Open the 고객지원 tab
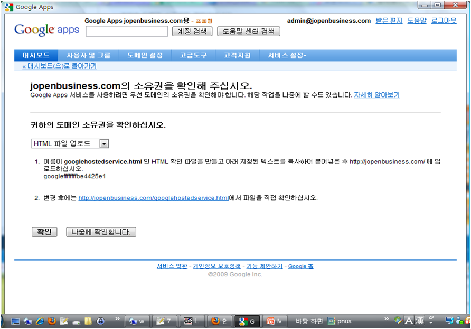 (x=237, y=55)
